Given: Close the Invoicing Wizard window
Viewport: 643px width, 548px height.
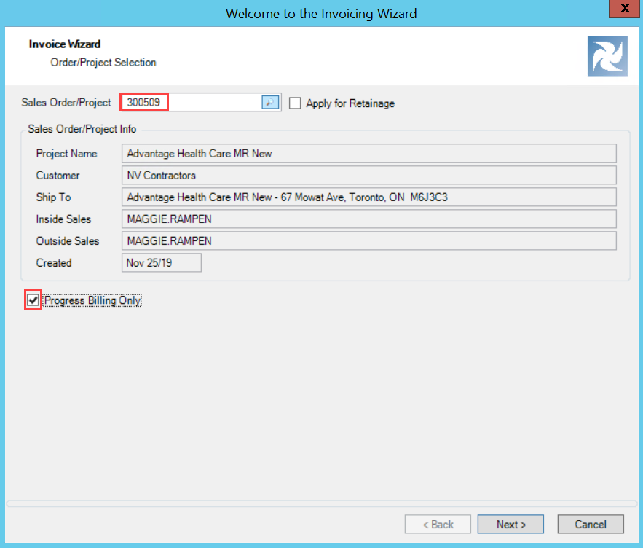Looking at the screenshot, I should [625, 9].
